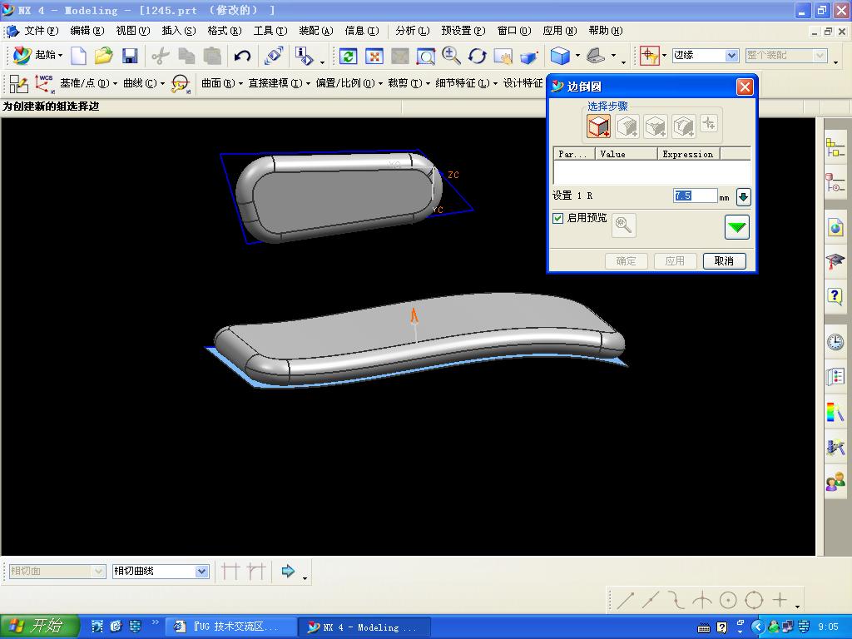Click the blue arrow next-selection icon
Screen dimensions: 852x639
coord(288,571)
